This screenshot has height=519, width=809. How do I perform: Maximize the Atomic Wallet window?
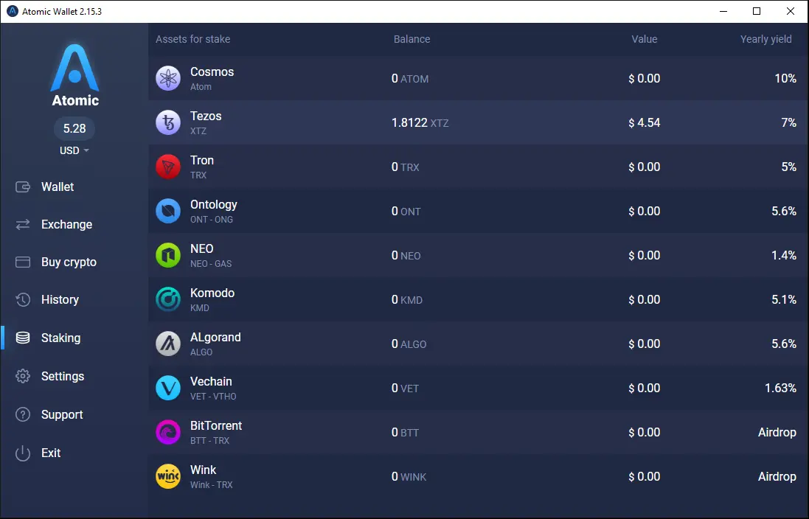(757, 11)
